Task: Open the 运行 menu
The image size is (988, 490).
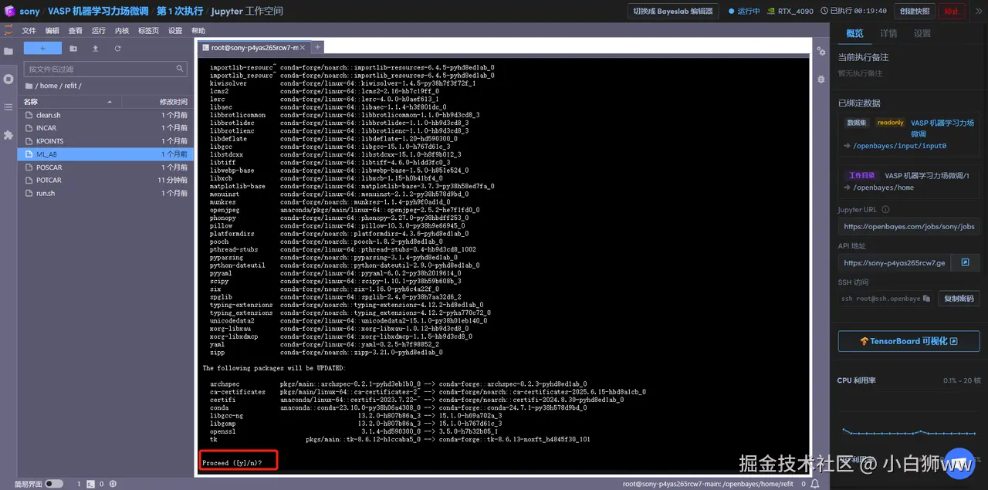Action: [98, 31]
